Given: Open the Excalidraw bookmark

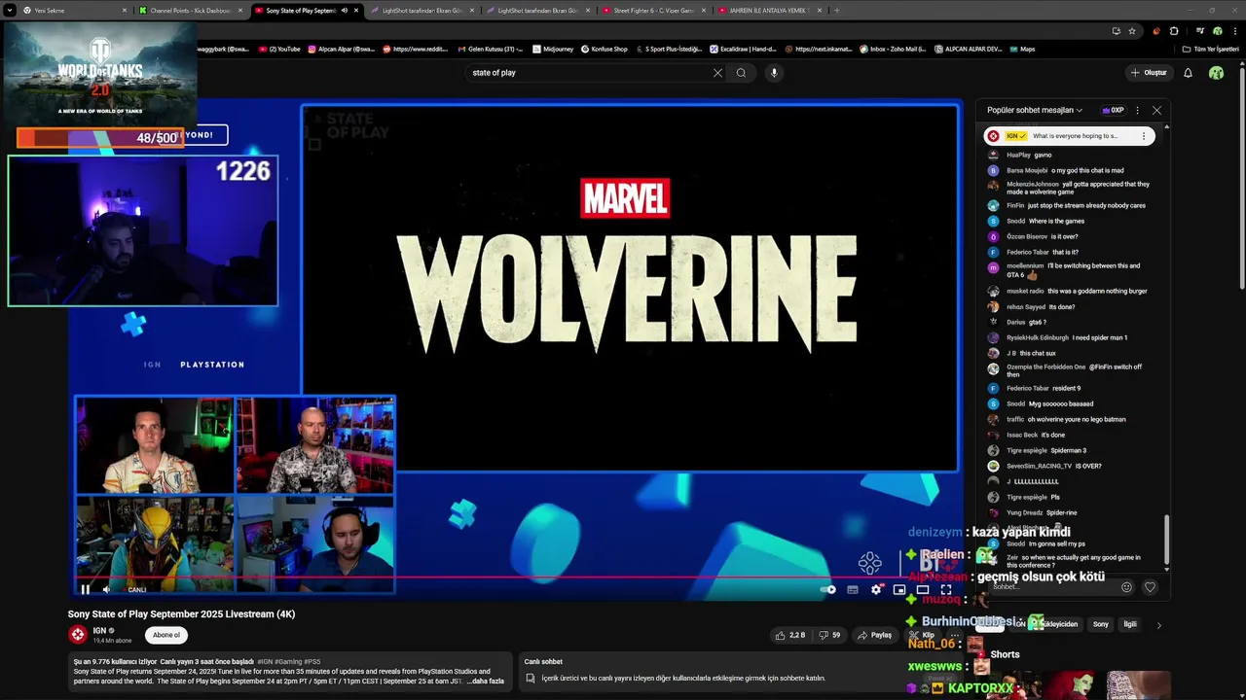Looking at the screenshot, I should 743,49.
